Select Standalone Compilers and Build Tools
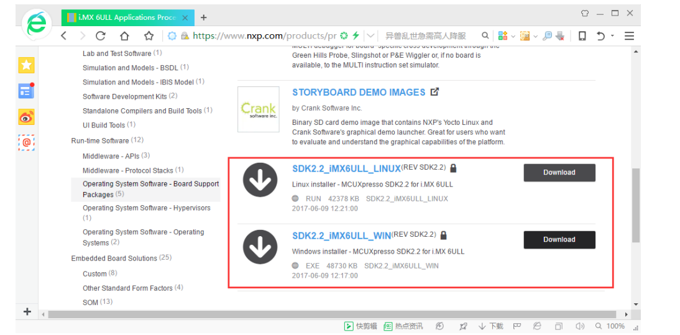680x335 pixels. pos(147,111)
